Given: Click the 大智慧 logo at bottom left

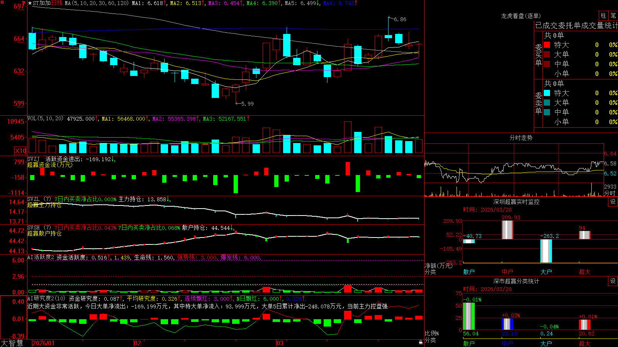Looking at the screenshot, I should (12, 343).
